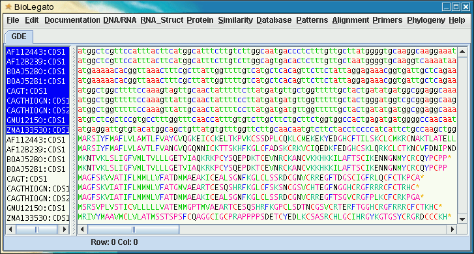Click the horizontal sequence scrollbar thumb

click(133, 229)
